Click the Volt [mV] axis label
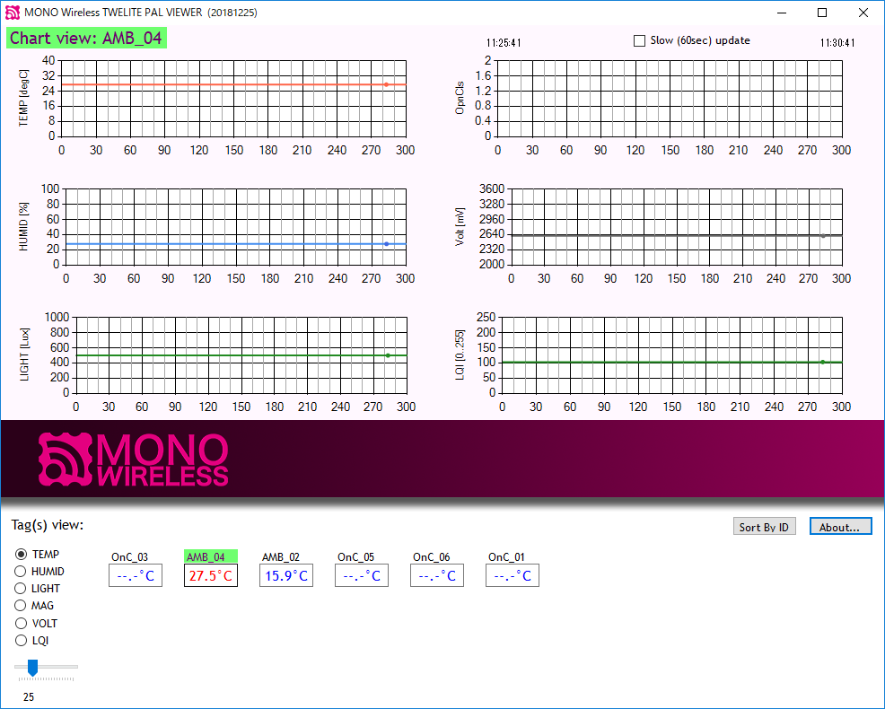885x709 pixels. (x=460, y=226)
